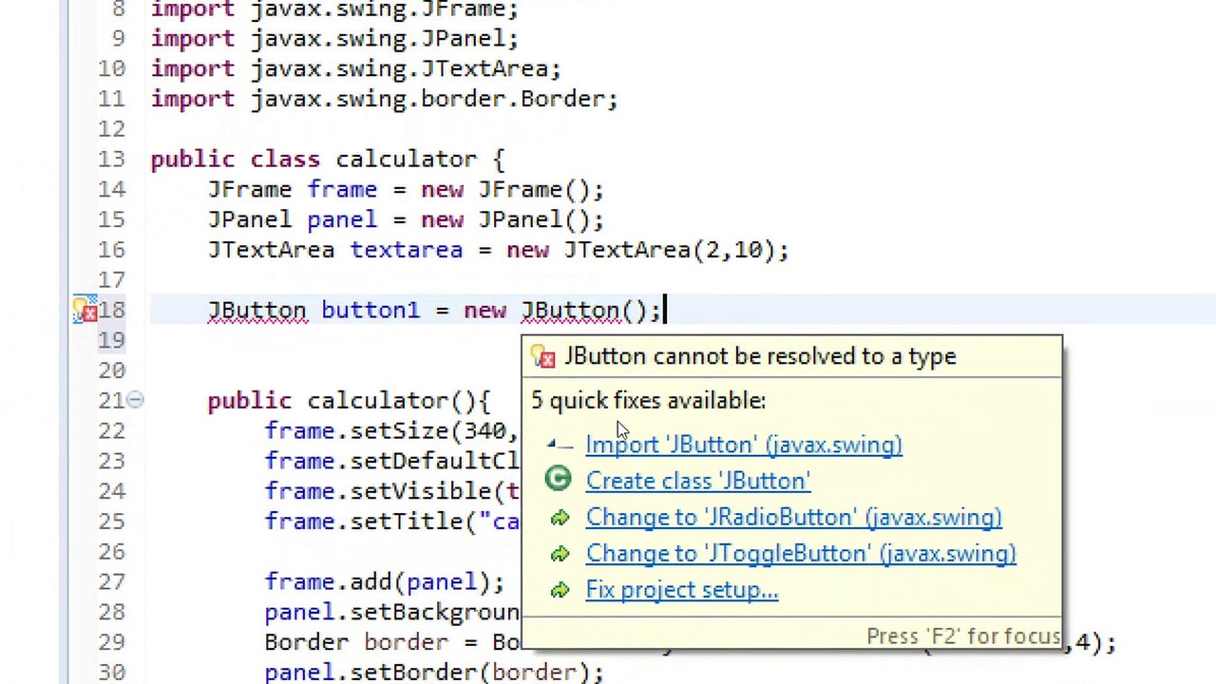This screenshot has height=684, width=1216.
Task: Select Change to 'JToggleButton' (javax.swing) fix
Action: pos(801,553)
